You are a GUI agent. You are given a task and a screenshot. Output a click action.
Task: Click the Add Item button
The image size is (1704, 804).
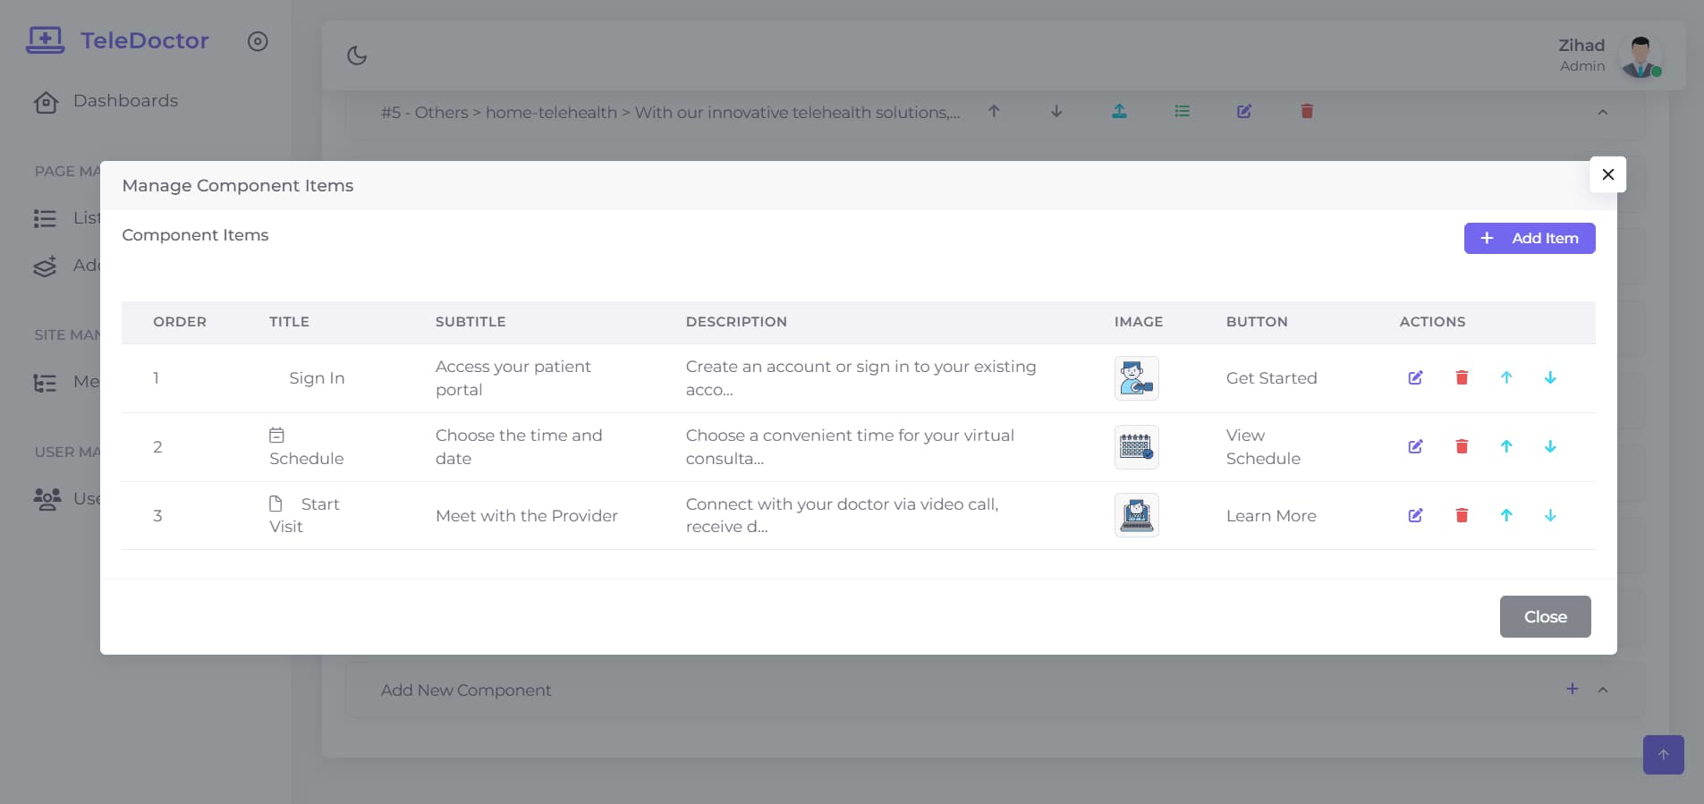pyautogui.click(x=1529, y=238)
